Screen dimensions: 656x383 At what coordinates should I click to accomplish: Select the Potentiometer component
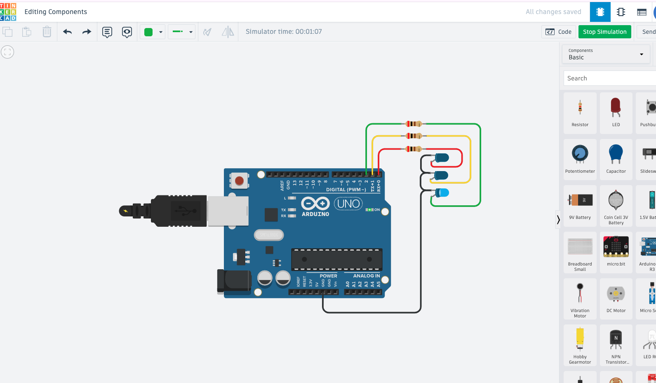point(580,159)
